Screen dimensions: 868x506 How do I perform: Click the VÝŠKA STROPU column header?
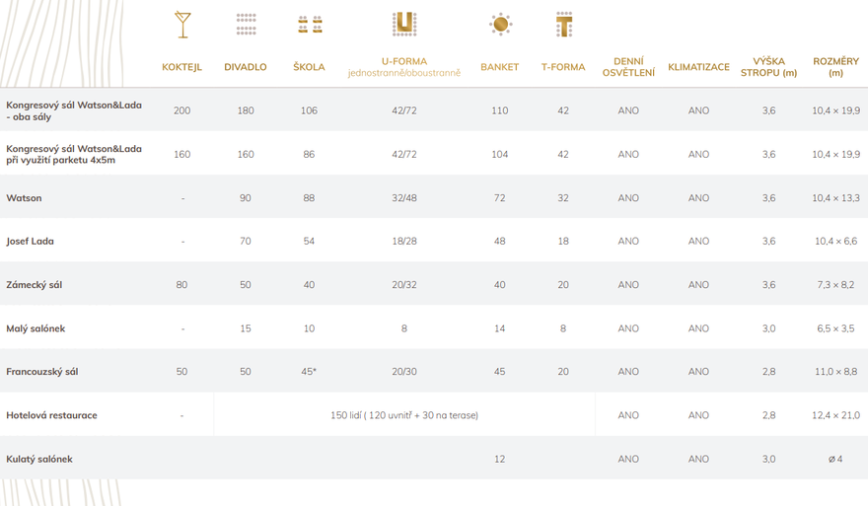(x=768, y=67)
